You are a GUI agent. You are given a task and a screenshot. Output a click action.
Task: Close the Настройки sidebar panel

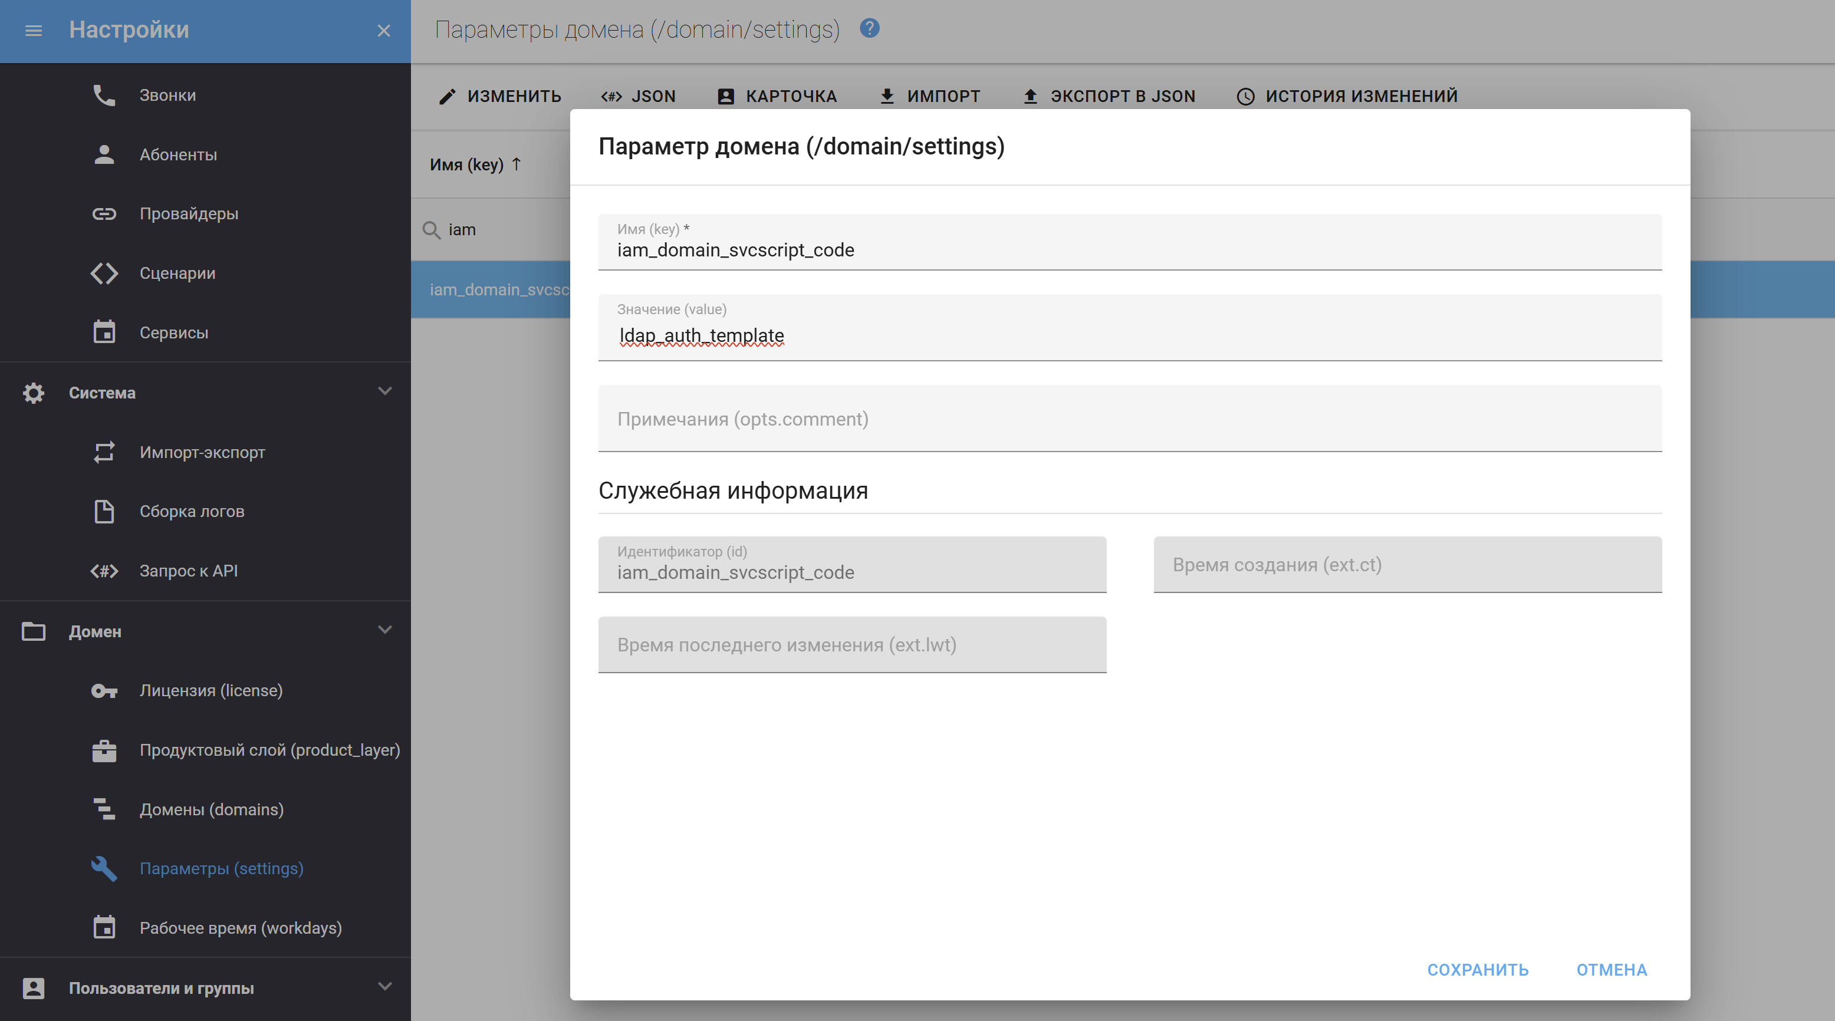(x=383, y=31)
